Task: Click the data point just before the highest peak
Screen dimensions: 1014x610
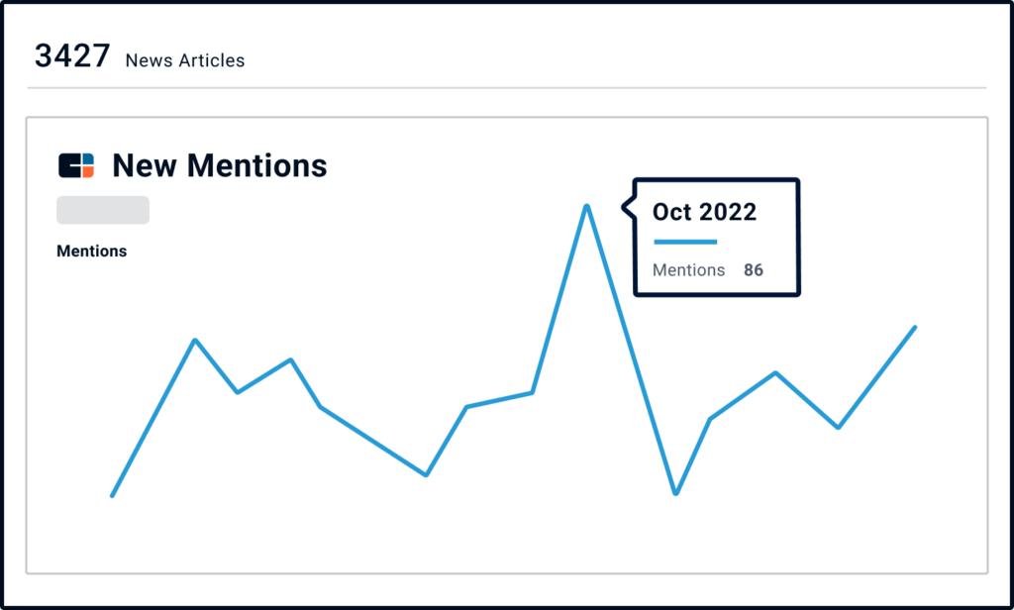Action: (533, 392)
